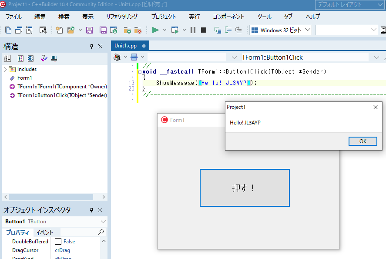Select Form1 in the structure tree
This screenshot has height=259, width=386.
pyautogui.click(x=25, y=78)
